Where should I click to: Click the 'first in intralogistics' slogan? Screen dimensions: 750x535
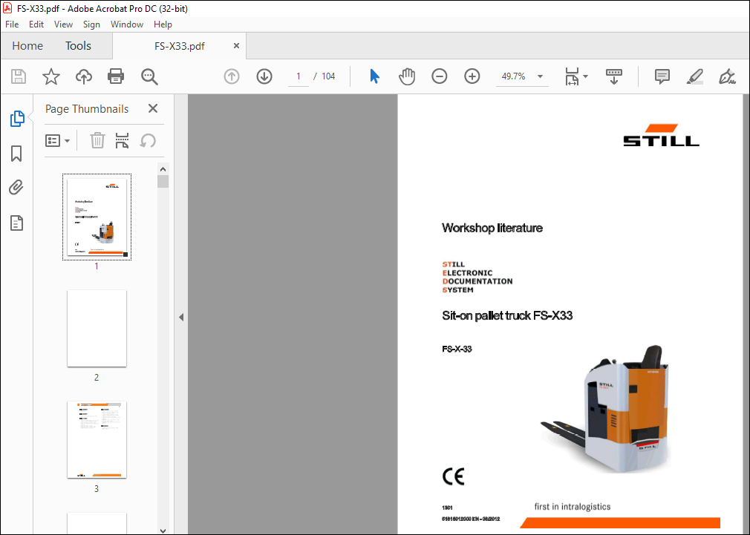[572, 507]
